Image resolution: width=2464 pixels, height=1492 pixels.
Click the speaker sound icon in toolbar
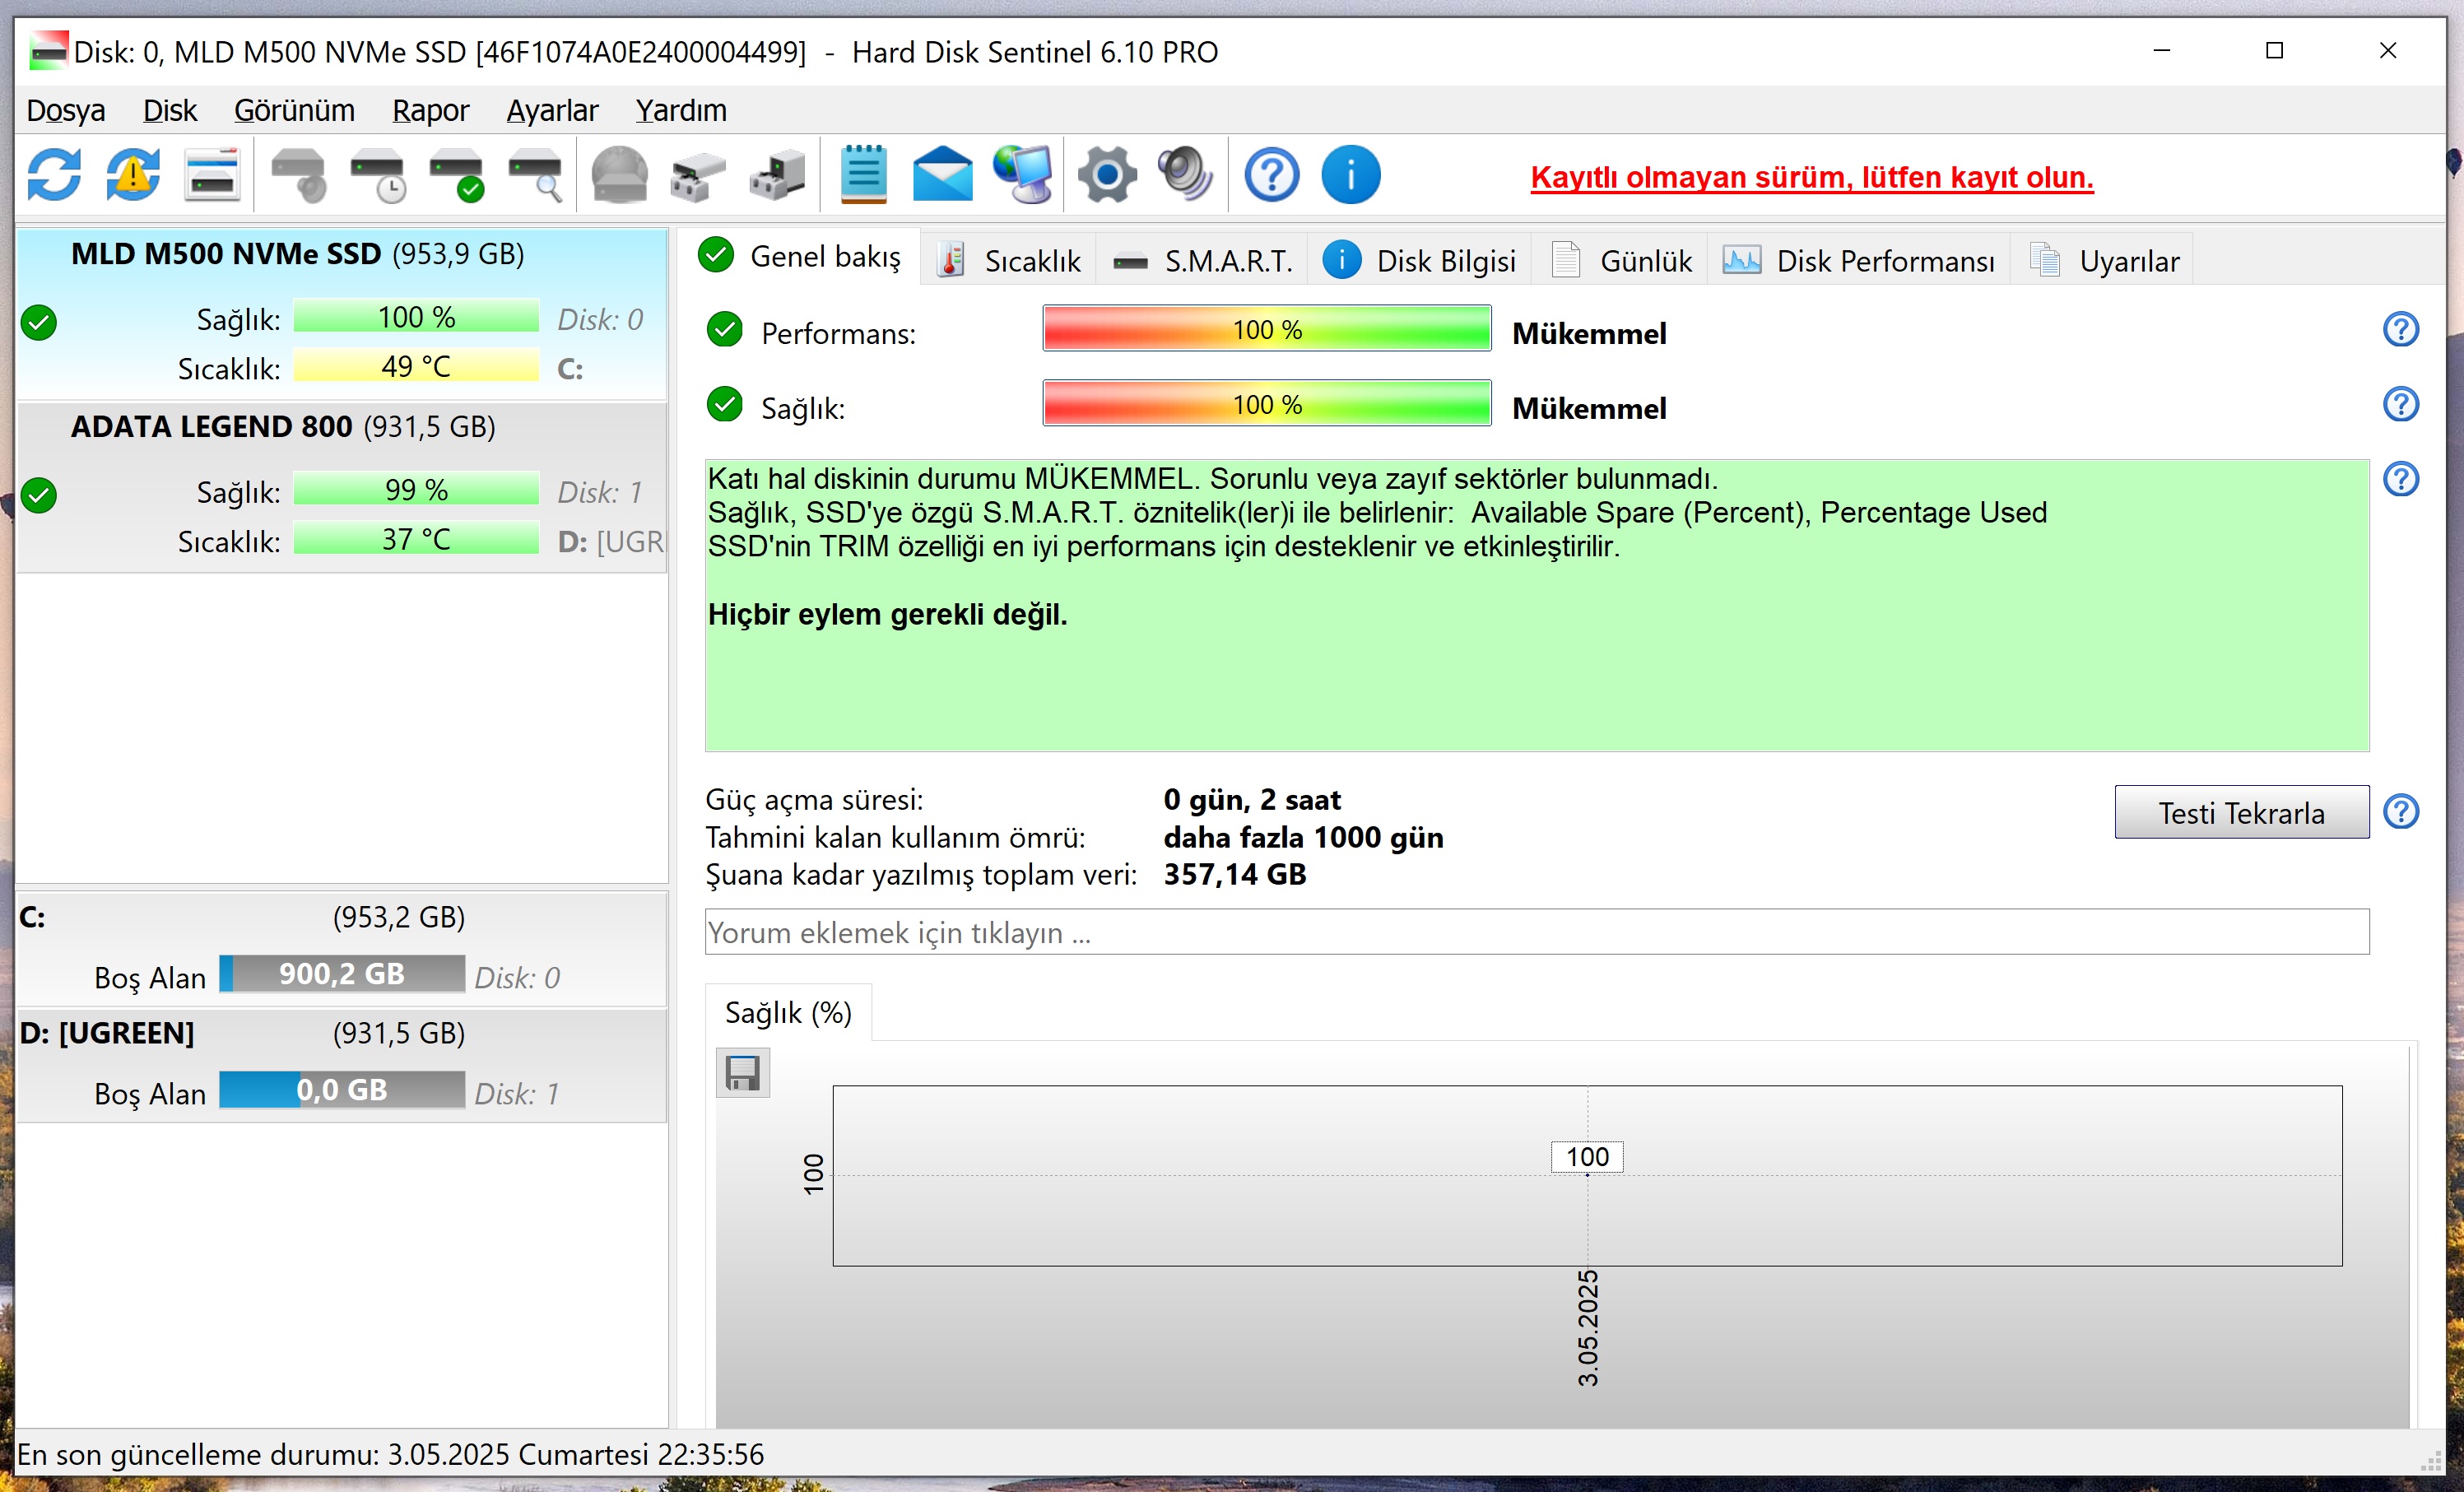pos(1185,175)
